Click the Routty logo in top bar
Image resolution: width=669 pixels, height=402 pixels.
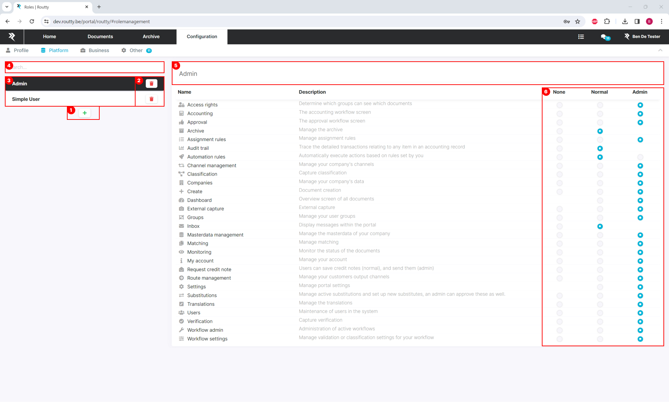pyautogui.click(x=12, y=37)
